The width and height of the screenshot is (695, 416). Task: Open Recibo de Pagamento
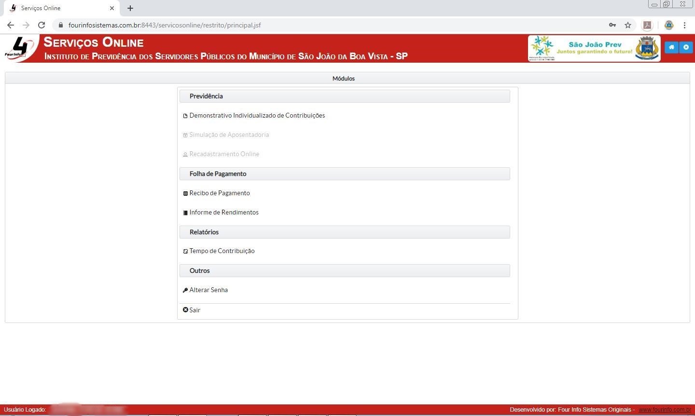[x=219, y=193]
